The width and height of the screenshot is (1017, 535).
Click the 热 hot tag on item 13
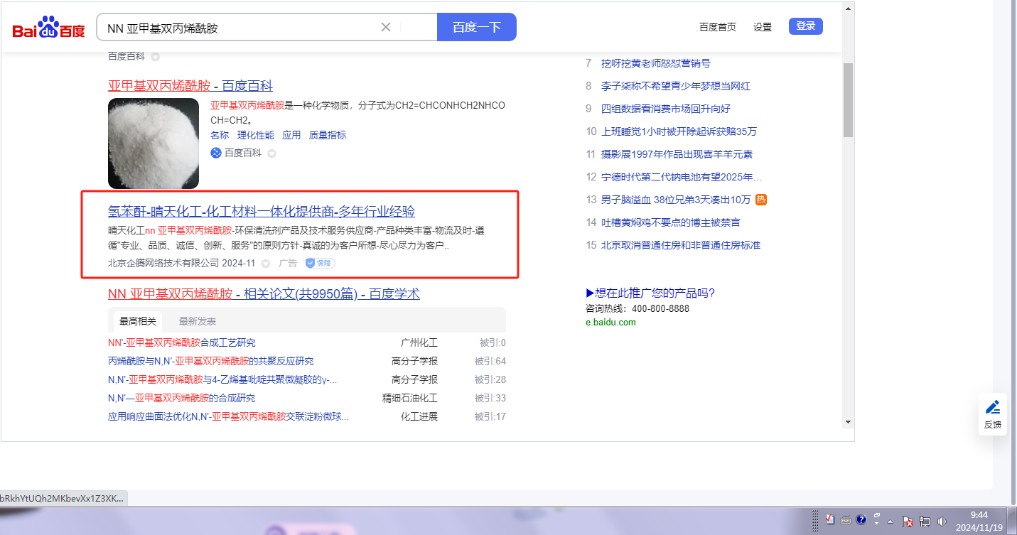click(x=761, y=200)
